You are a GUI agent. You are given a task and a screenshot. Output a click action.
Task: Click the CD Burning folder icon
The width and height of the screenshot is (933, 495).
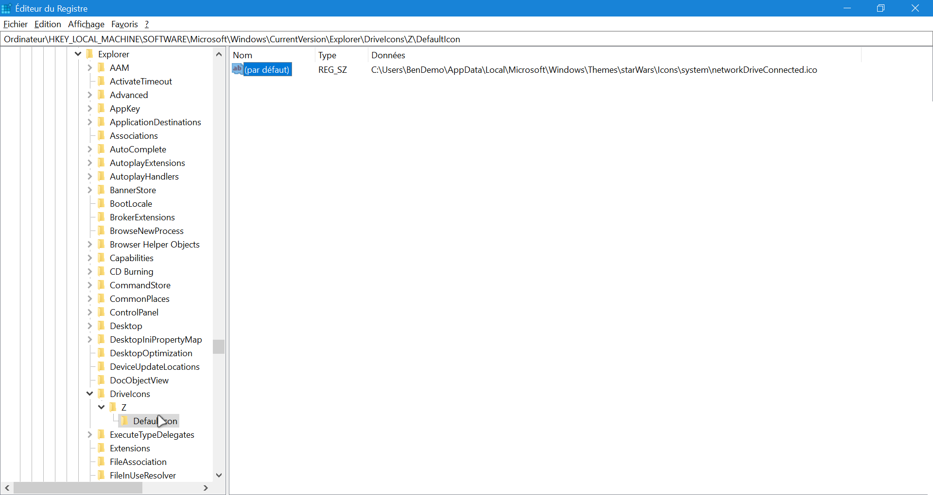(x=102, y=271)
